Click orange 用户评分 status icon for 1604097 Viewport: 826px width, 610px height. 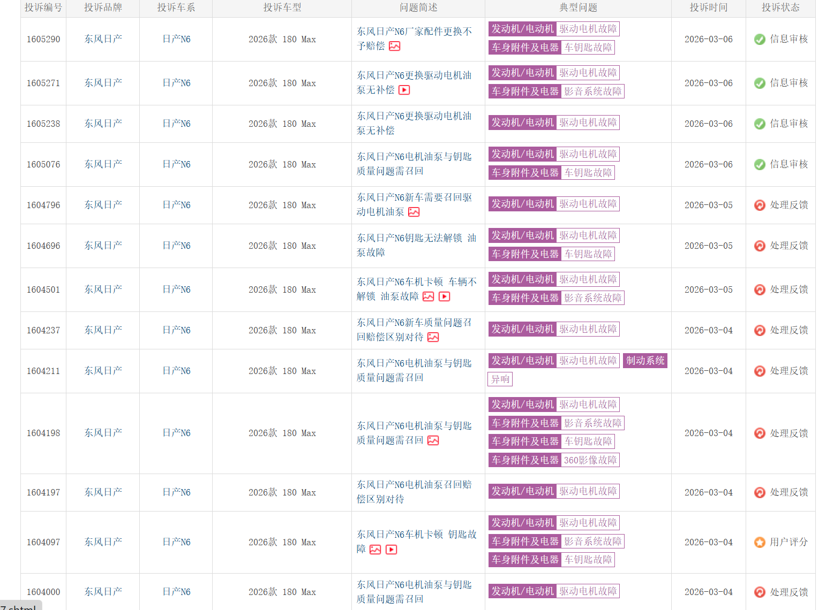[759, 543]
